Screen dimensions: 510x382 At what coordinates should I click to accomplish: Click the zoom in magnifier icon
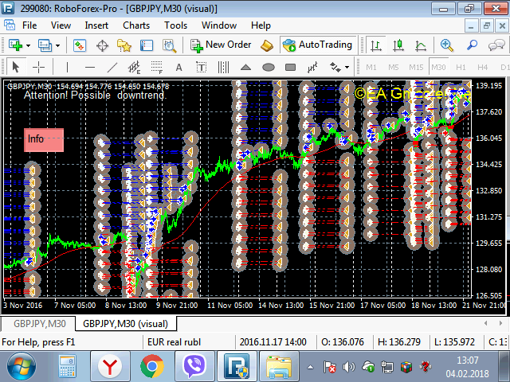(447, 45)
